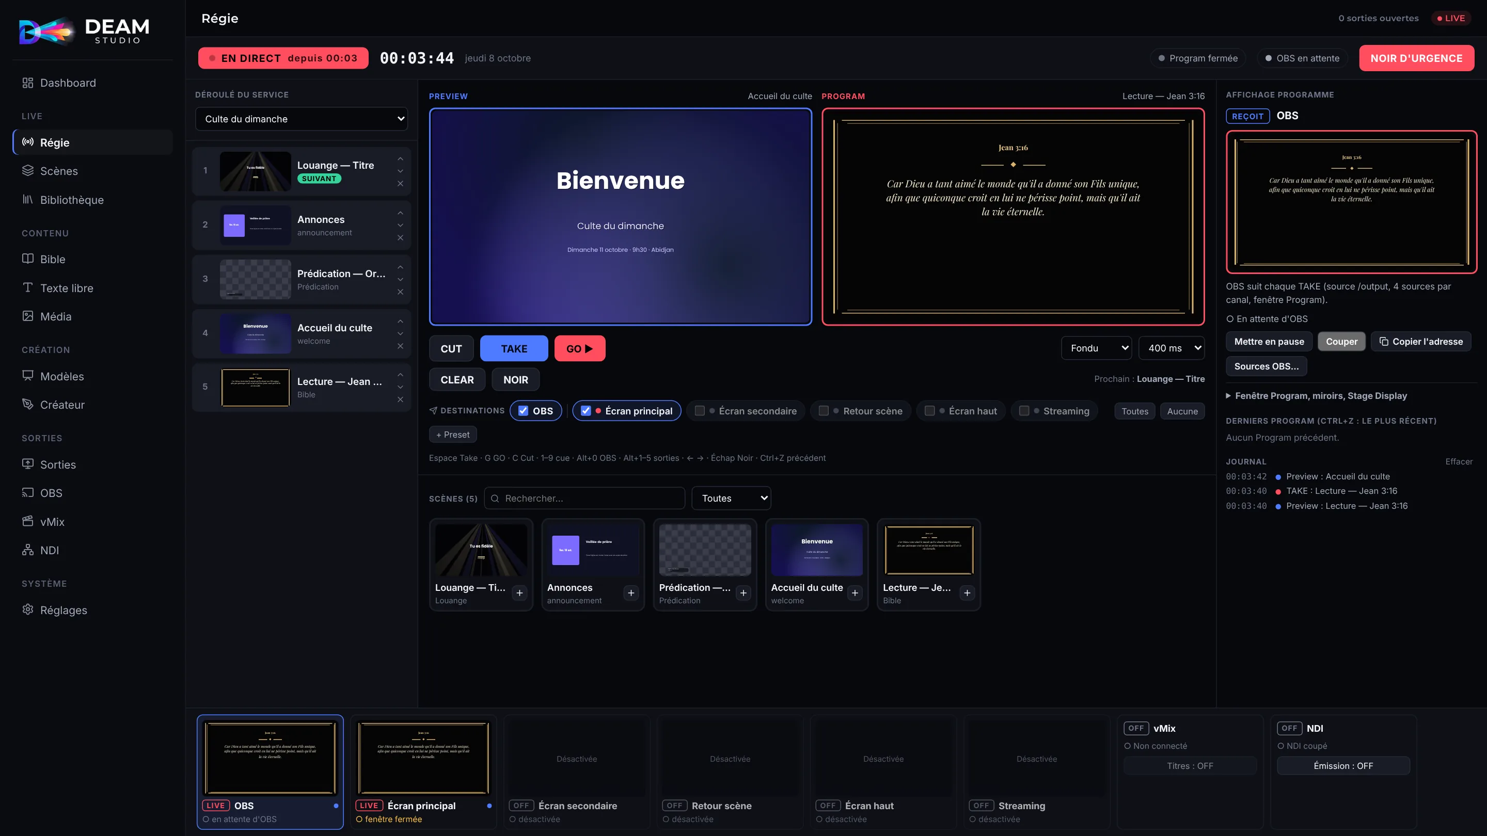Enable Écran haut destination

point(929,411)
